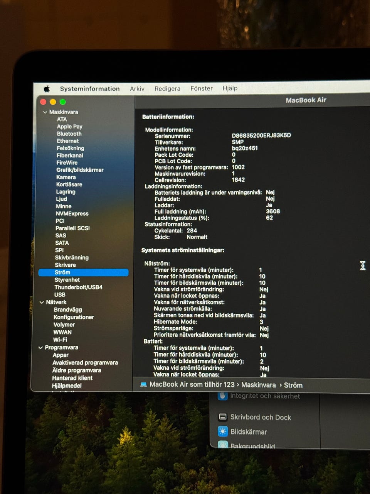
Task: Click the Skick value Normalt
Action: [x=197, y=237]
